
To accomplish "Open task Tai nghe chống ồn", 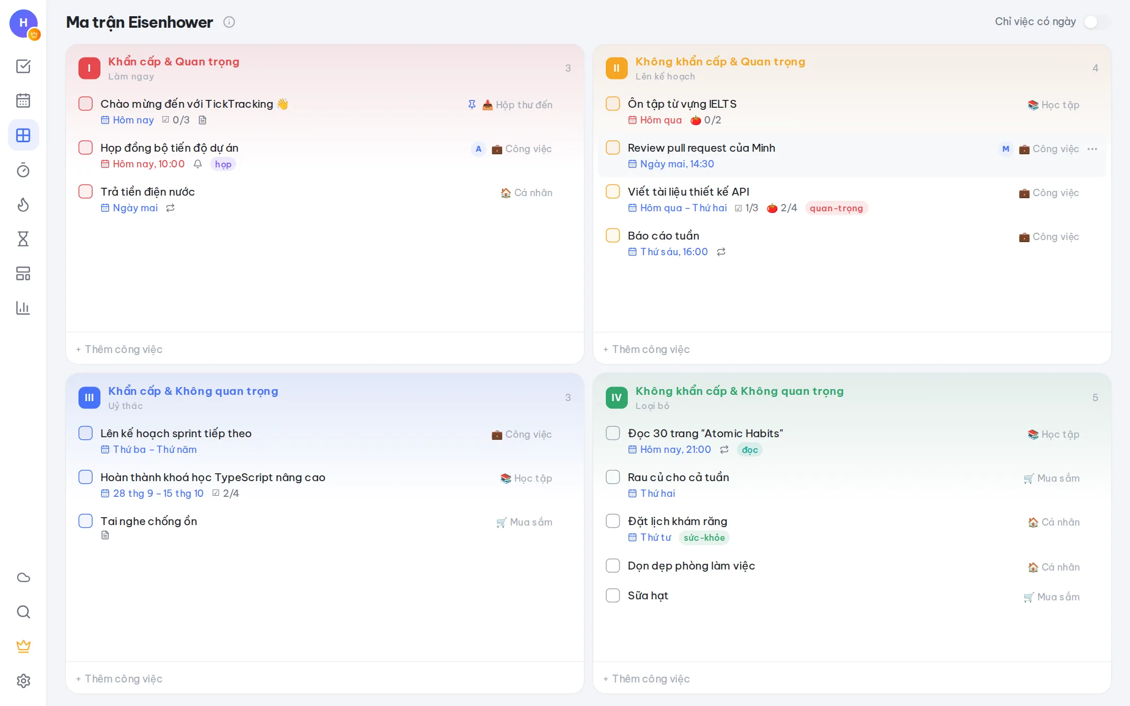I will tap(149, 521).
